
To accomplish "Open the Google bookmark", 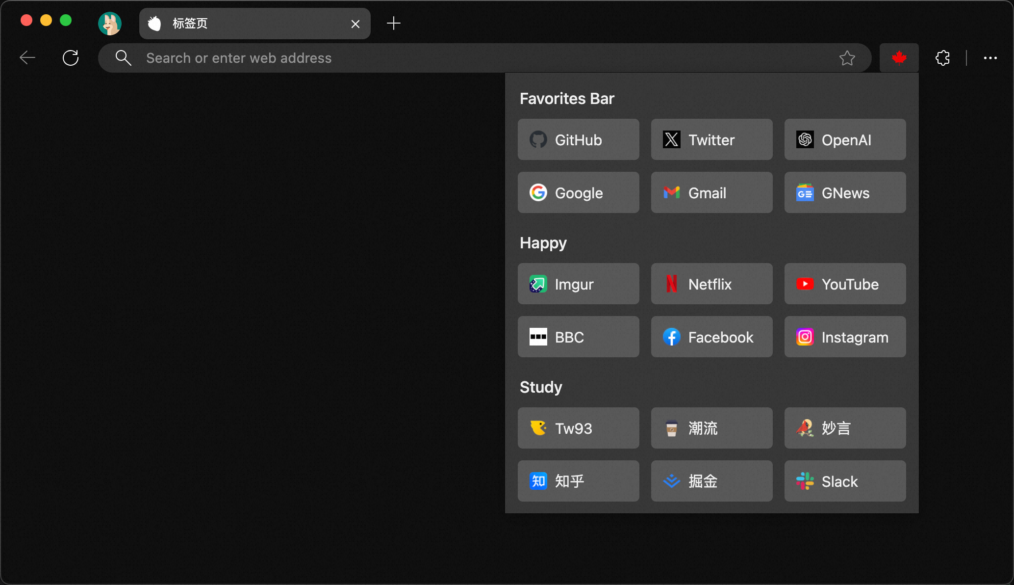I will 578,192.
